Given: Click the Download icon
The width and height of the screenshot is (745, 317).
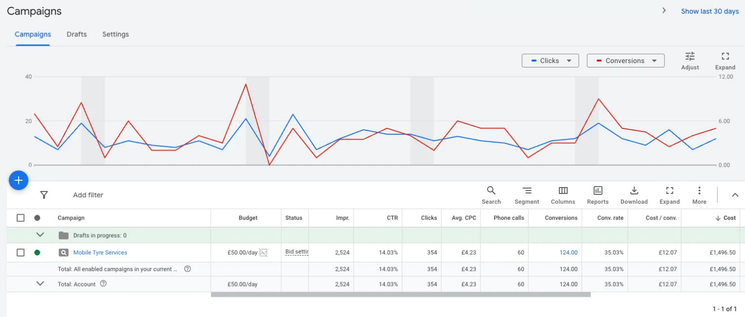Looking at the screenshot, I should click(634, 195).
